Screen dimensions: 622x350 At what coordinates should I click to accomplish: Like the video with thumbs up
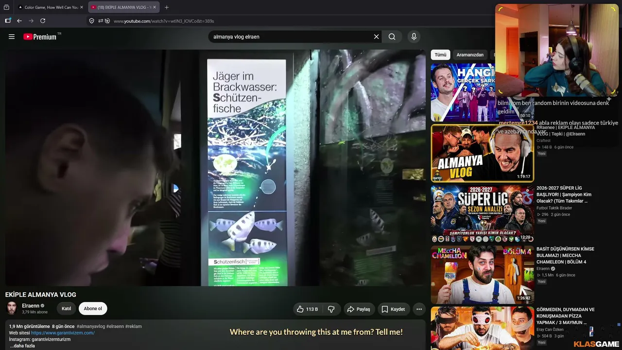[307, 309]
